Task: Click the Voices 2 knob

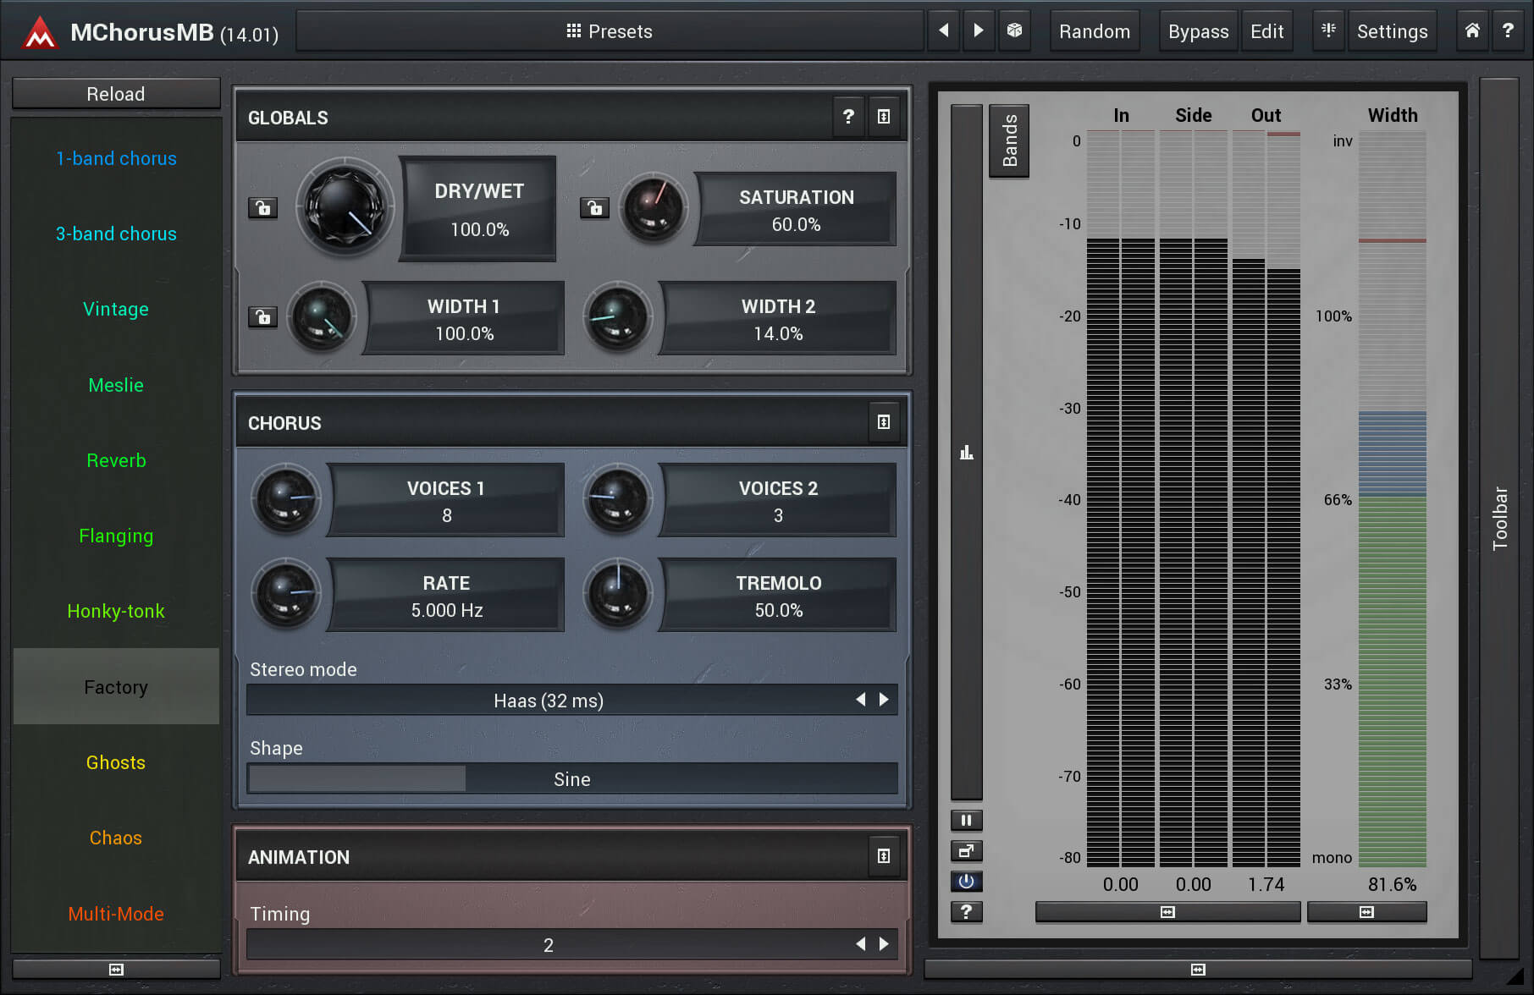Action: point(618,499)
